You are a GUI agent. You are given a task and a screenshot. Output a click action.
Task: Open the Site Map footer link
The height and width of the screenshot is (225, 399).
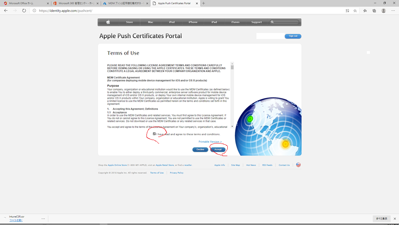[236, 165]
